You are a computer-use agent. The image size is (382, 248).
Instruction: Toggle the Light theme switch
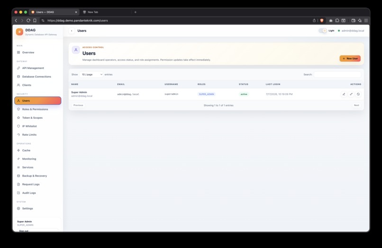(323, 31)
